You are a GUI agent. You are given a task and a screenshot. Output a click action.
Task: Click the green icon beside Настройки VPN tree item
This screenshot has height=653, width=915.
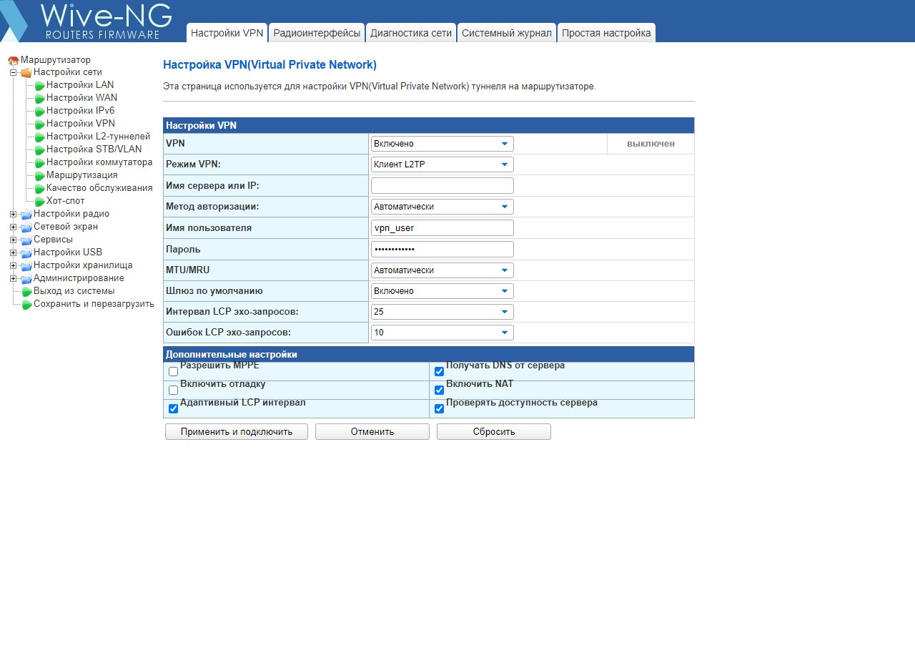tap(40, 124)
